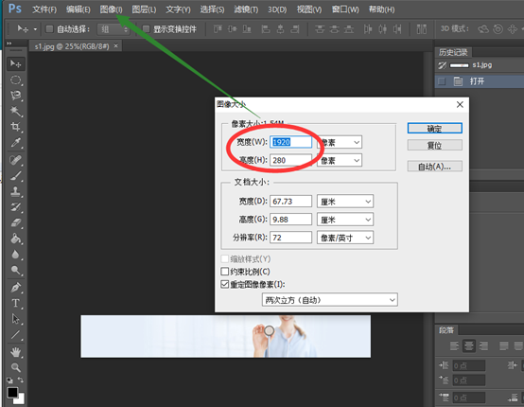Select the Eyedropper tool
This screenshot has height=407, width=524.
tap(15, 143)
